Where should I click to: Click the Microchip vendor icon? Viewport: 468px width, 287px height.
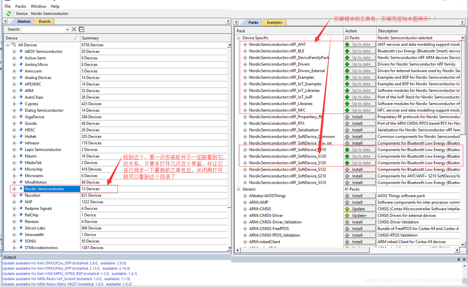coord(21,169)
